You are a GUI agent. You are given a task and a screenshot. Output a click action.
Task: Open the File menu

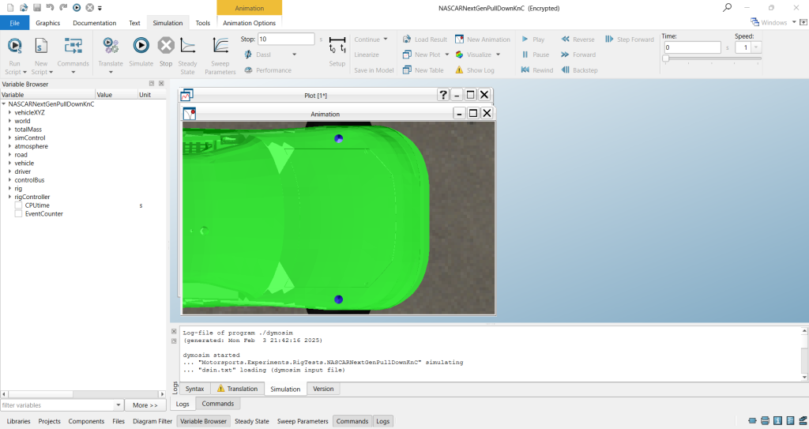pos(14,23)
